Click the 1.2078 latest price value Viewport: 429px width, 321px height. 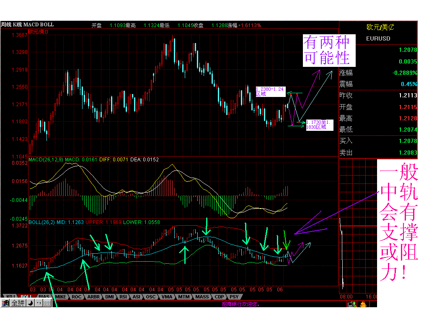coord(408,50)
